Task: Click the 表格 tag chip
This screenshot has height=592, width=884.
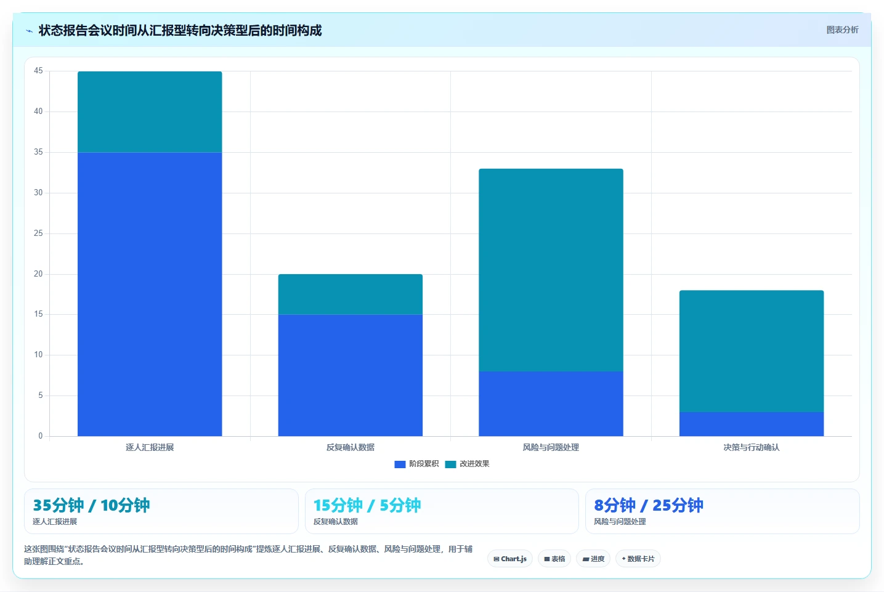Action: coord(554,559)
